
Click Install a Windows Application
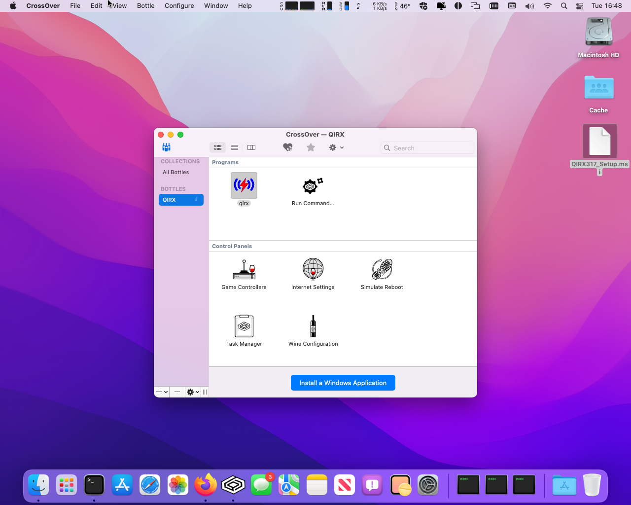343,383
